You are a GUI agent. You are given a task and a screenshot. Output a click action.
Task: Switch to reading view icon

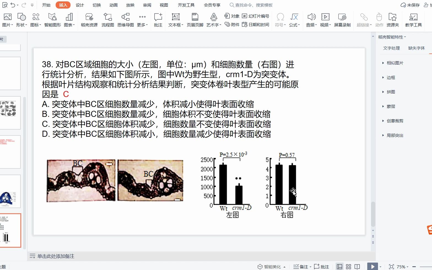357,266
